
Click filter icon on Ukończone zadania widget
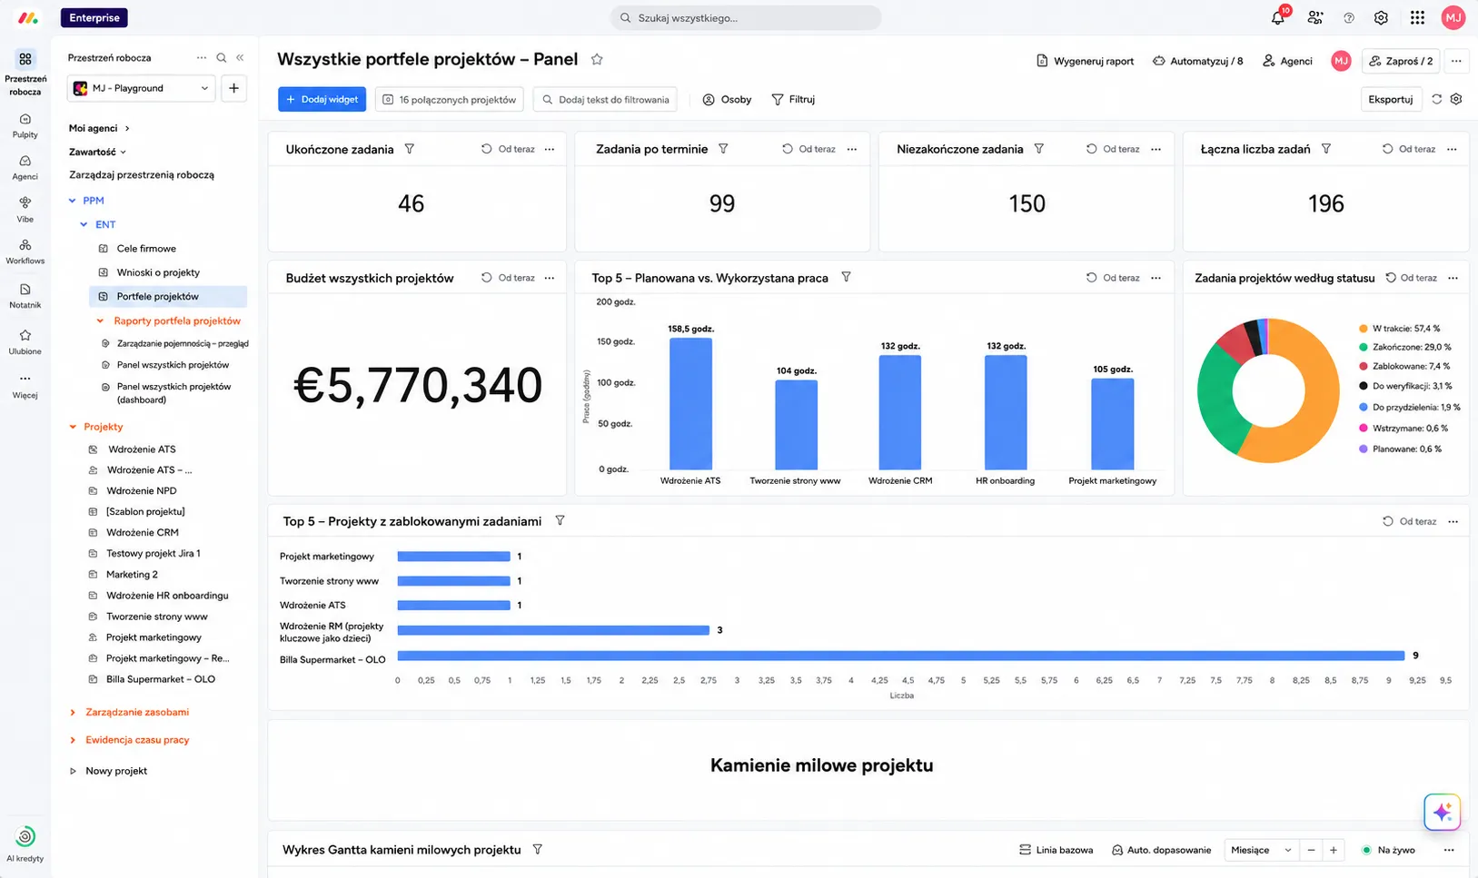[x=410, y=149]
